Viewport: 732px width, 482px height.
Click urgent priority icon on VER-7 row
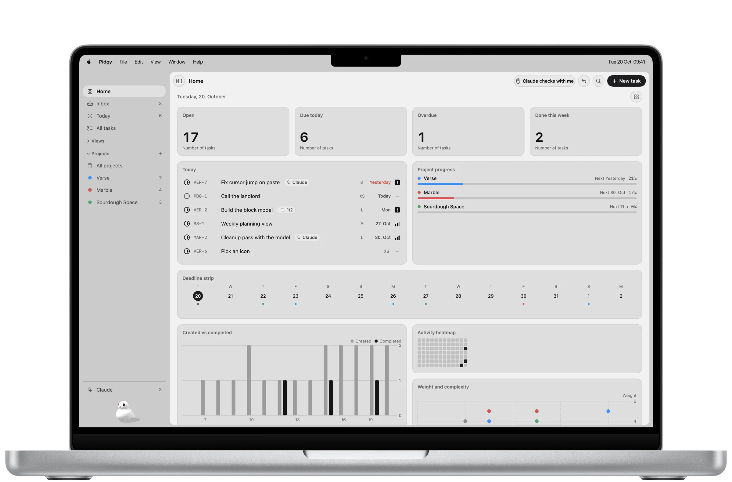coord(397,182)
